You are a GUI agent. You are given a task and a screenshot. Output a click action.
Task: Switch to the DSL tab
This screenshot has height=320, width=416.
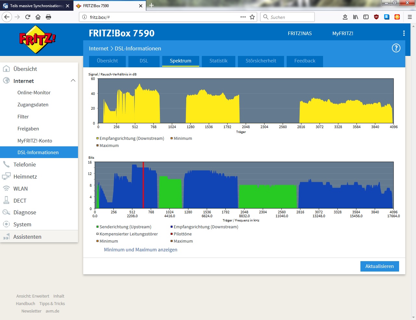144,61
